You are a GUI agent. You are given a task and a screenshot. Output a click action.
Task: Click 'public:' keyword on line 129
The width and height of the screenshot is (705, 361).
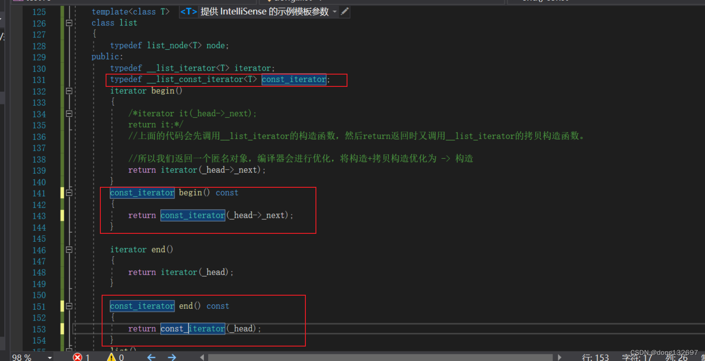pyautogui.click(x=107, y=57)
